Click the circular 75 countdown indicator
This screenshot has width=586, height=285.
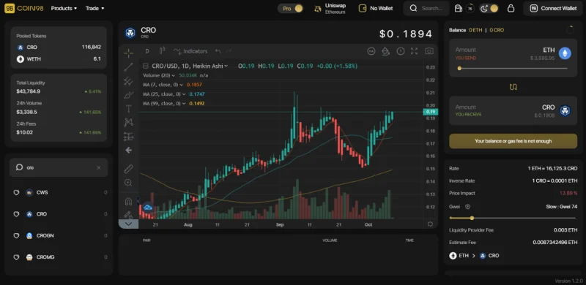tap(470, 8)
